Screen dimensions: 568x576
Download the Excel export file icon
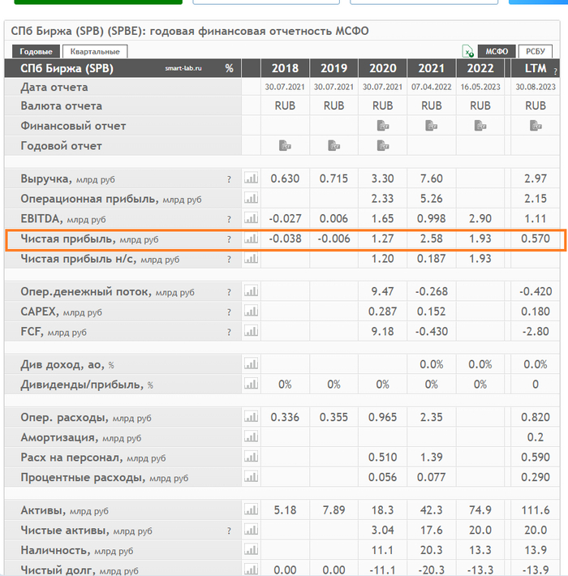(x=467, y=51)
